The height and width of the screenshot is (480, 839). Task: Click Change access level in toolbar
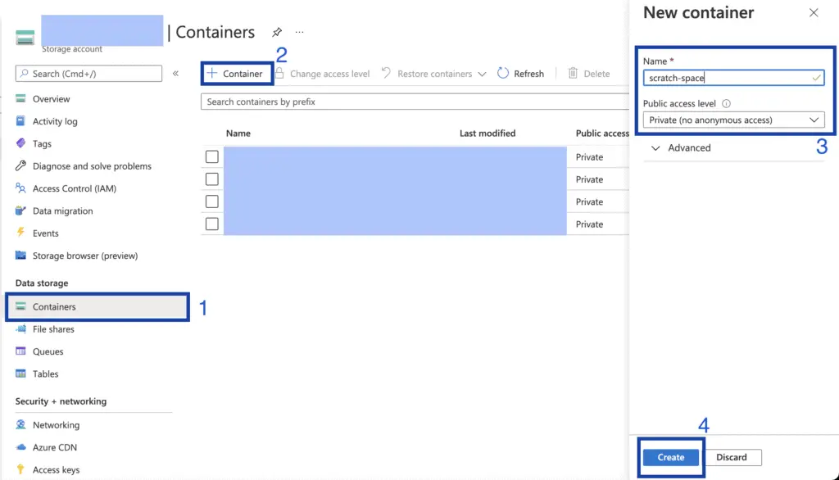[329, 74]
